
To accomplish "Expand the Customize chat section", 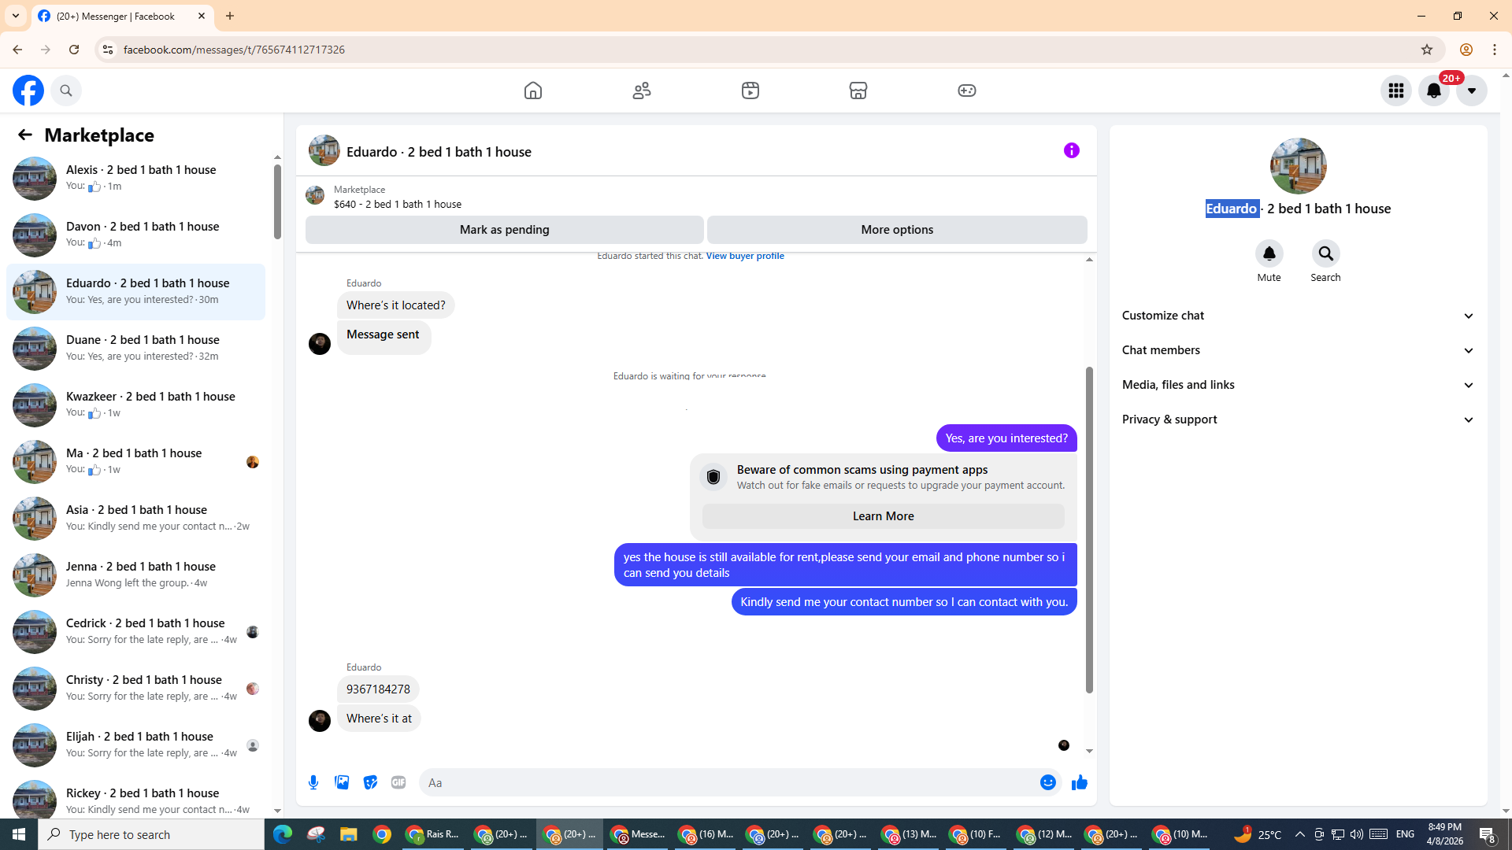I will pyautogui.click(x=1297, y=316).
